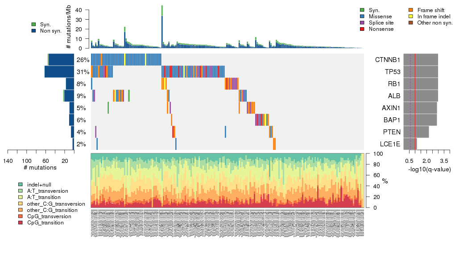Click the Non syn. dark blue swatch

click(34, 31)
